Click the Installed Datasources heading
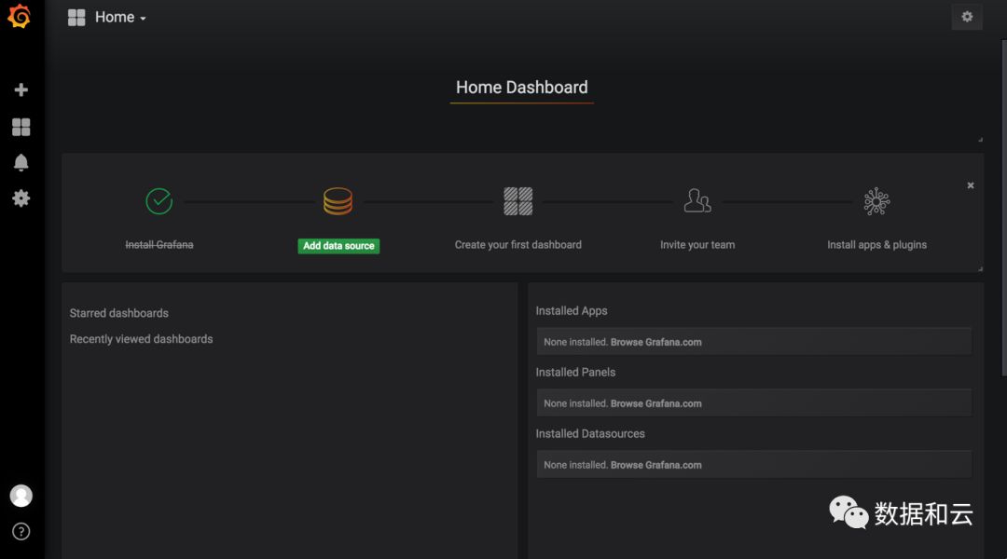1007x559 pixels. [590, 434]
